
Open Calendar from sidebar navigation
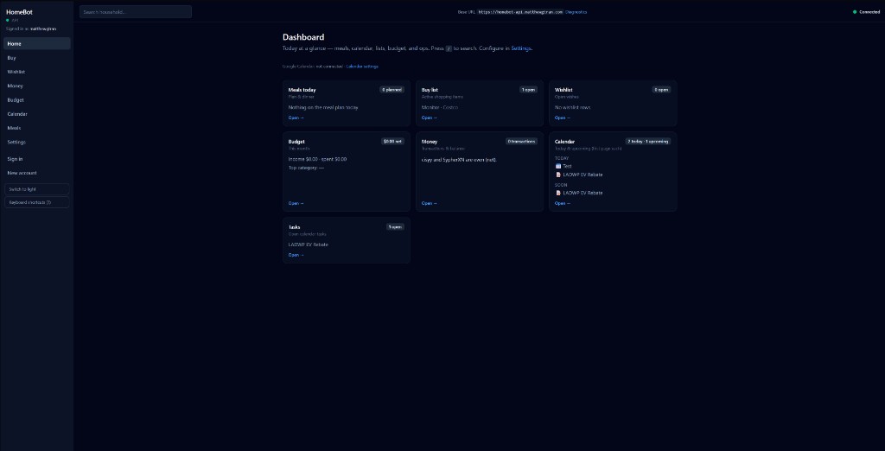tap(37, 114)
